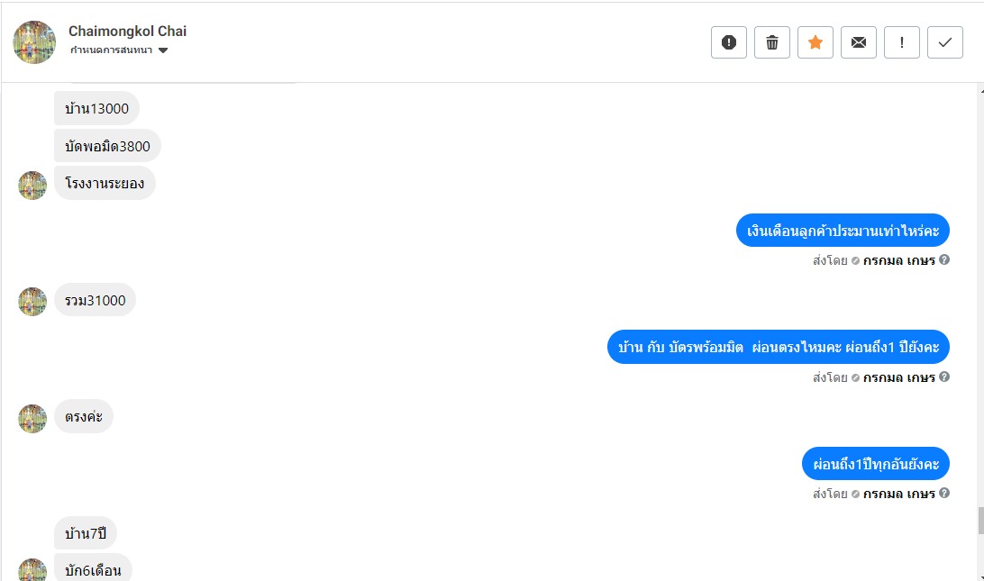Screen dimensions: 984x581
Task: Open Chaimongkol Chai's header profile picture
Action: (34, 41)
